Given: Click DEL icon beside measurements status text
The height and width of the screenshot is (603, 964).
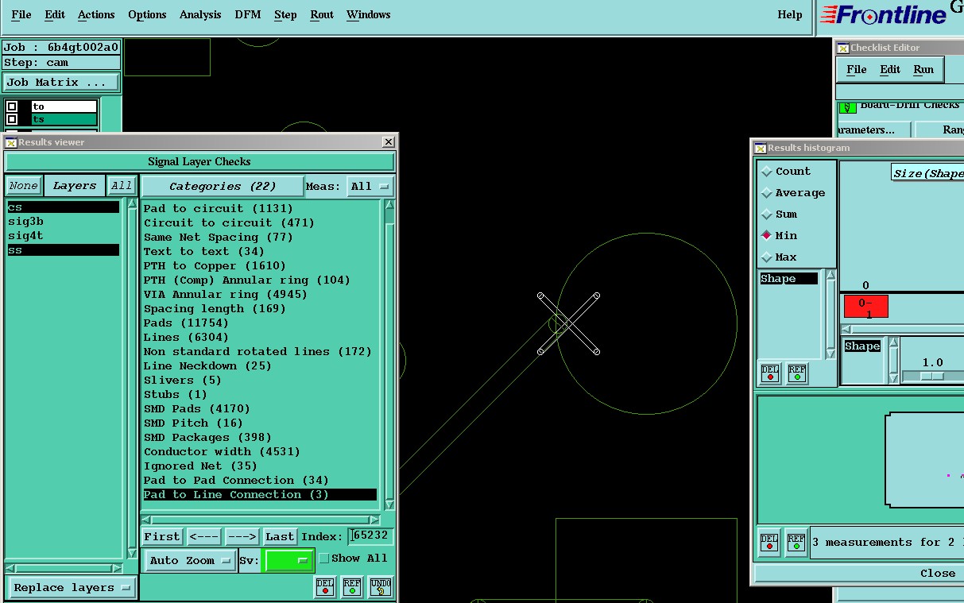Looking at the screenshot, I should click(769, 542).
